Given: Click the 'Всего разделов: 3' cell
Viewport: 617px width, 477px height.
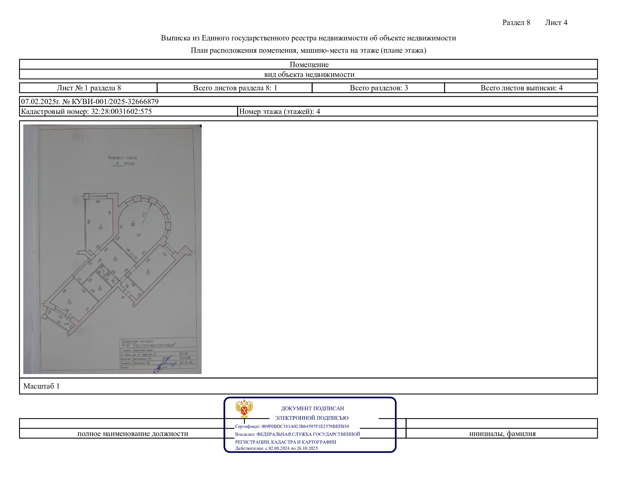Looking at the screenshot, I should pyautogui.click(x=379, y=88).
